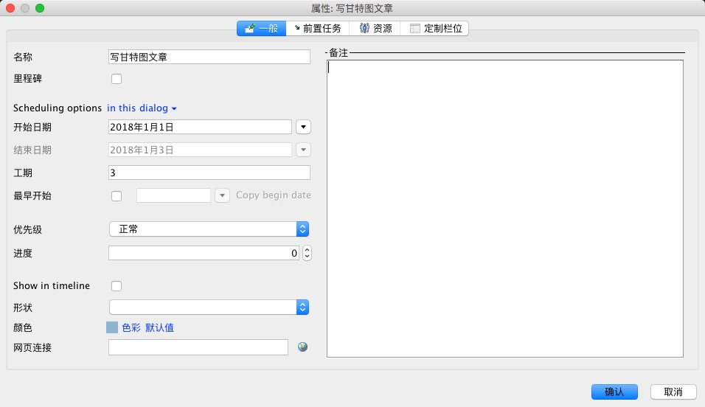Click the 工期 input field
This screenshot has height=407, width=705.
point(209,173)
